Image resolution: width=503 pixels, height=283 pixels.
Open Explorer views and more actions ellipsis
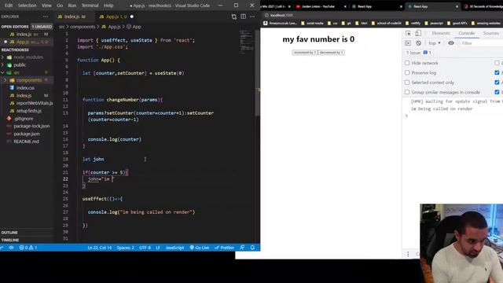click(46, 17)
